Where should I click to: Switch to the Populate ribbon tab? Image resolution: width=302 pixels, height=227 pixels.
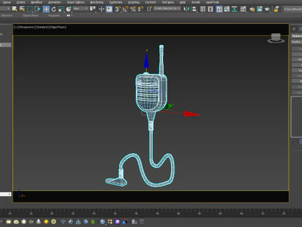tap(53, 16)
